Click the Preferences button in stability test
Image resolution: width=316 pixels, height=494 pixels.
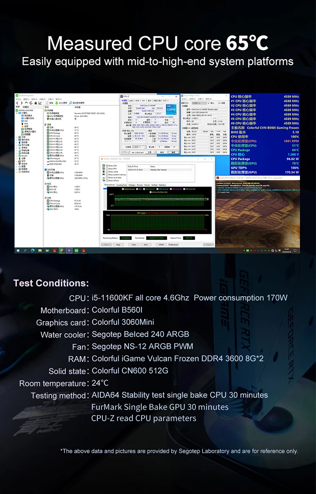pyautogui.click(x=173, y=244)
